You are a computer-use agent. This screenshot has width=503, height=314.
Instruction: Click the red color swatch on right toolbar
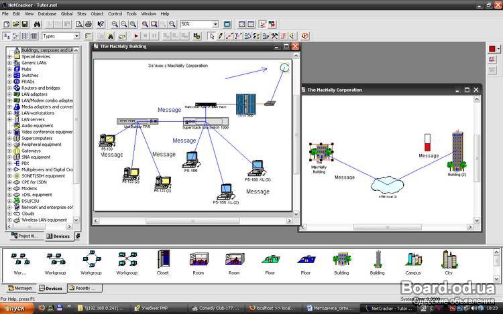[492, 49]
